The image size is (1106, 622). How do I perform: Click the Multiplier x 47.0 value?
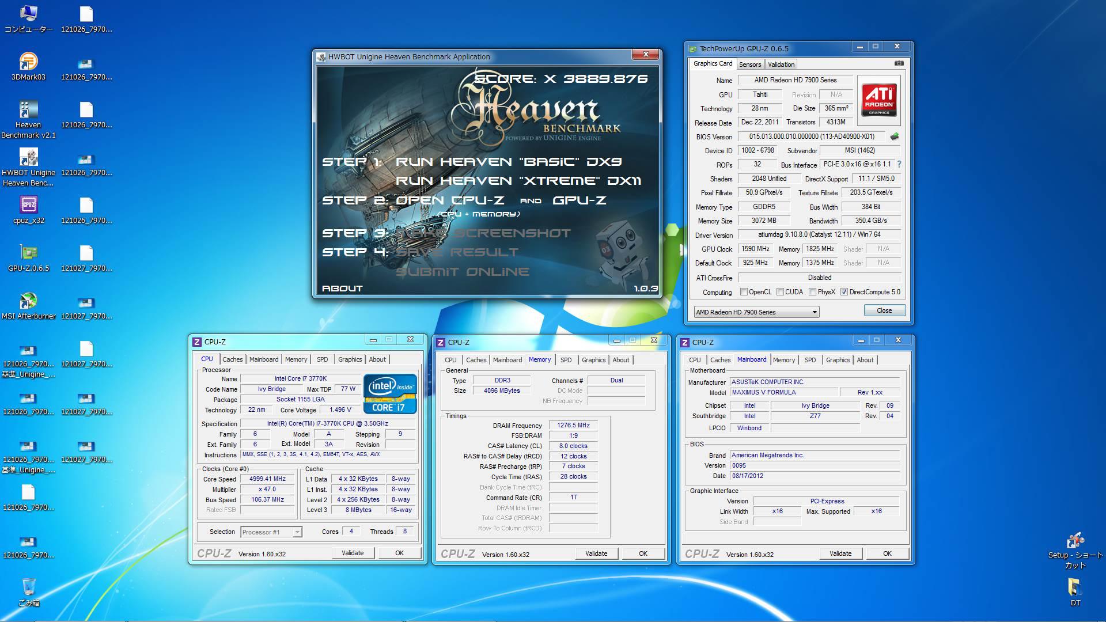[x=267, y=490]
